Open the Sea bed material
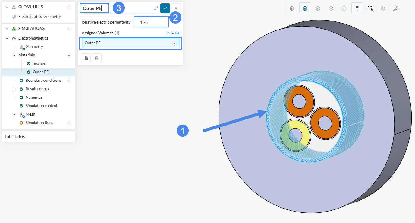 39,64
